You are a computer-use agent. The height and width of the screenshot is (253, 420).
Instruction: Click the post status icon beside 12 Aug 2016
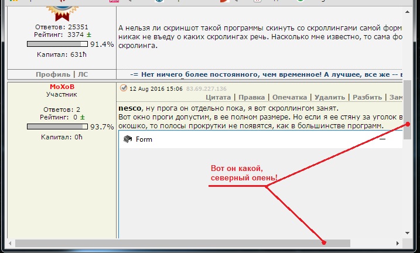pos(123,88)
